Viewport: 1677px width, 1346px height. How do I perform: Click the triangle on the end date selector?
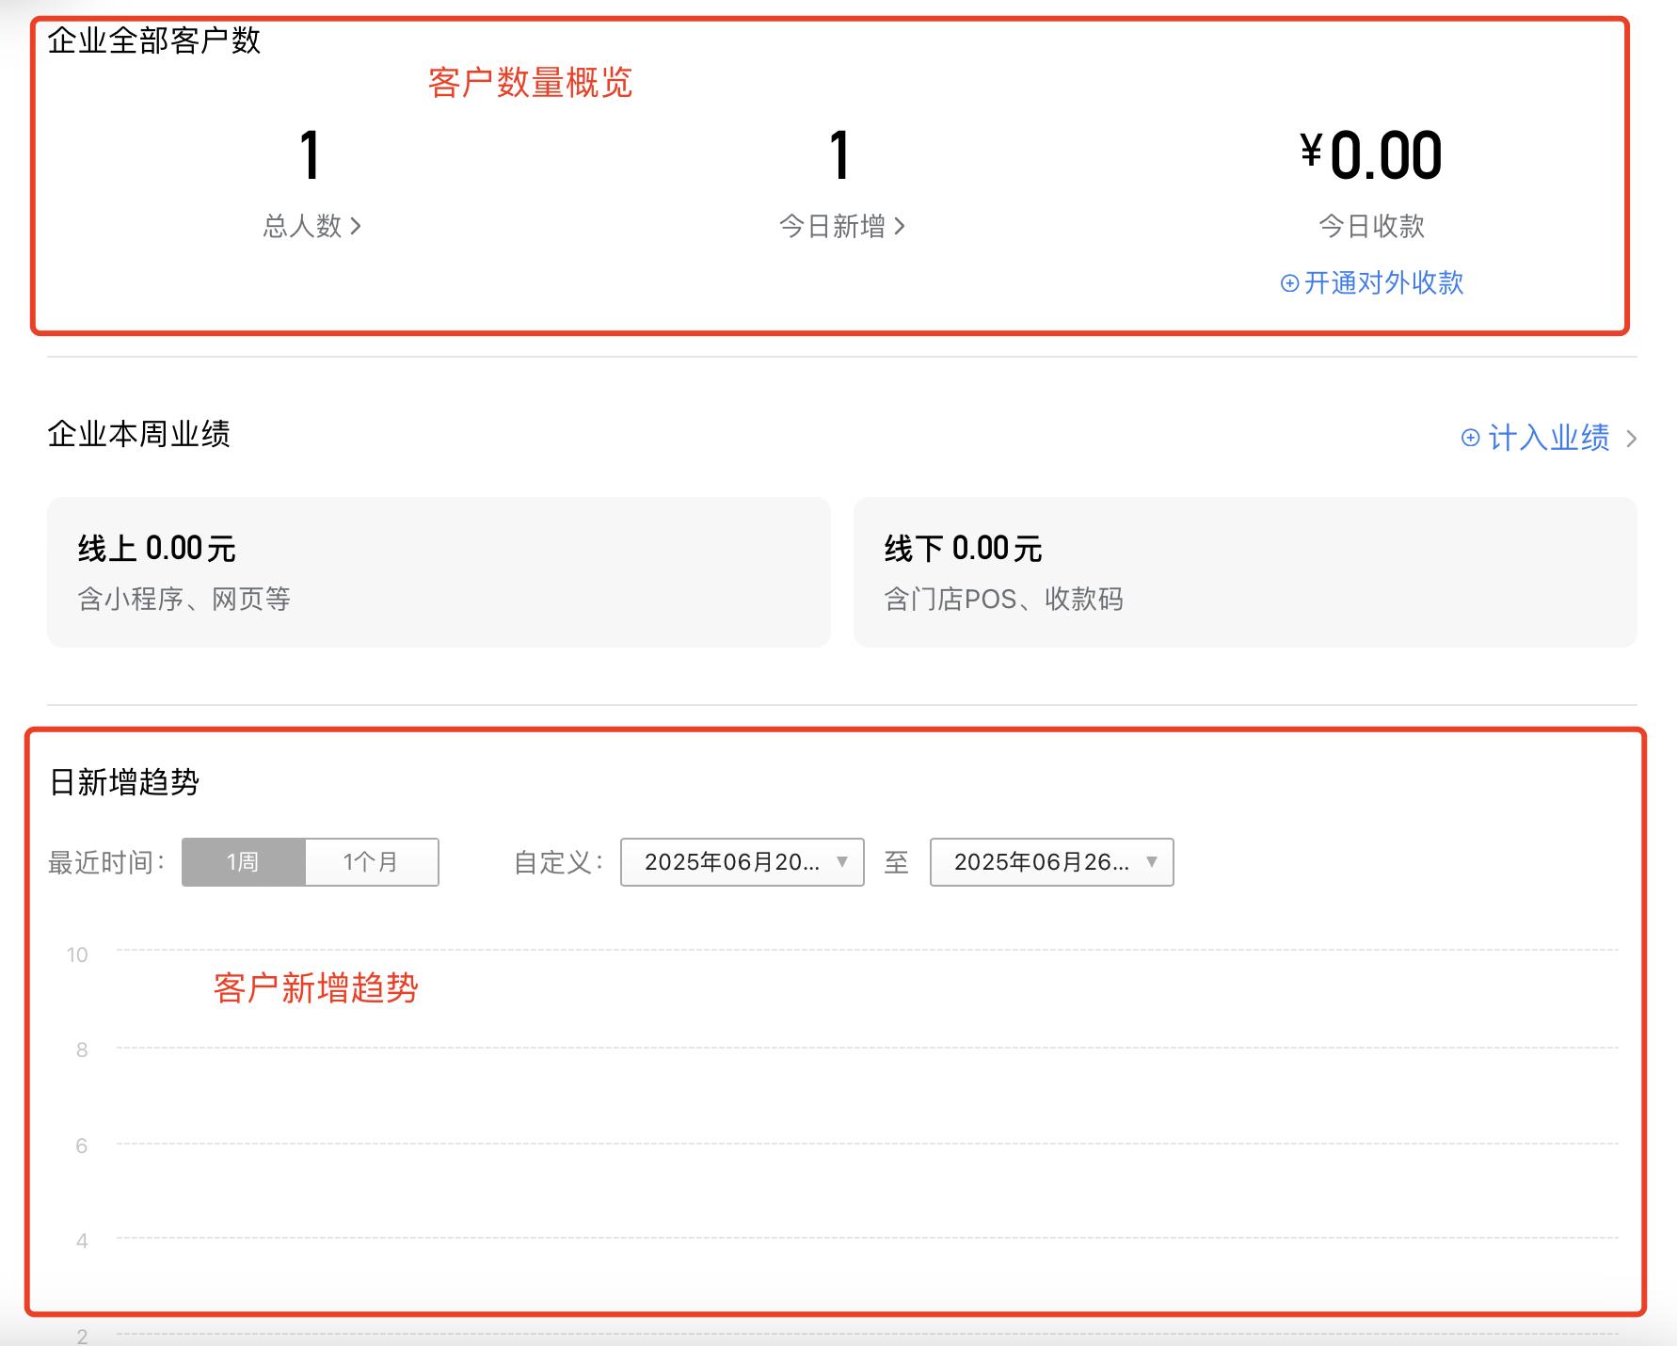click(1150, 861)
